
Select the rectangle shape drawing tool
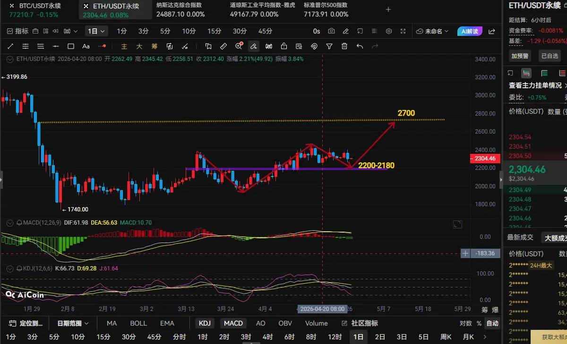pos(71,46)
